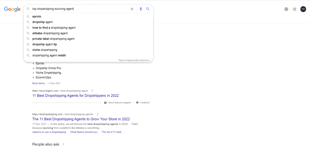Open the People also ask options menu
Screen dimensions: 311x148
pyautogui.click(x=63, y=144)
